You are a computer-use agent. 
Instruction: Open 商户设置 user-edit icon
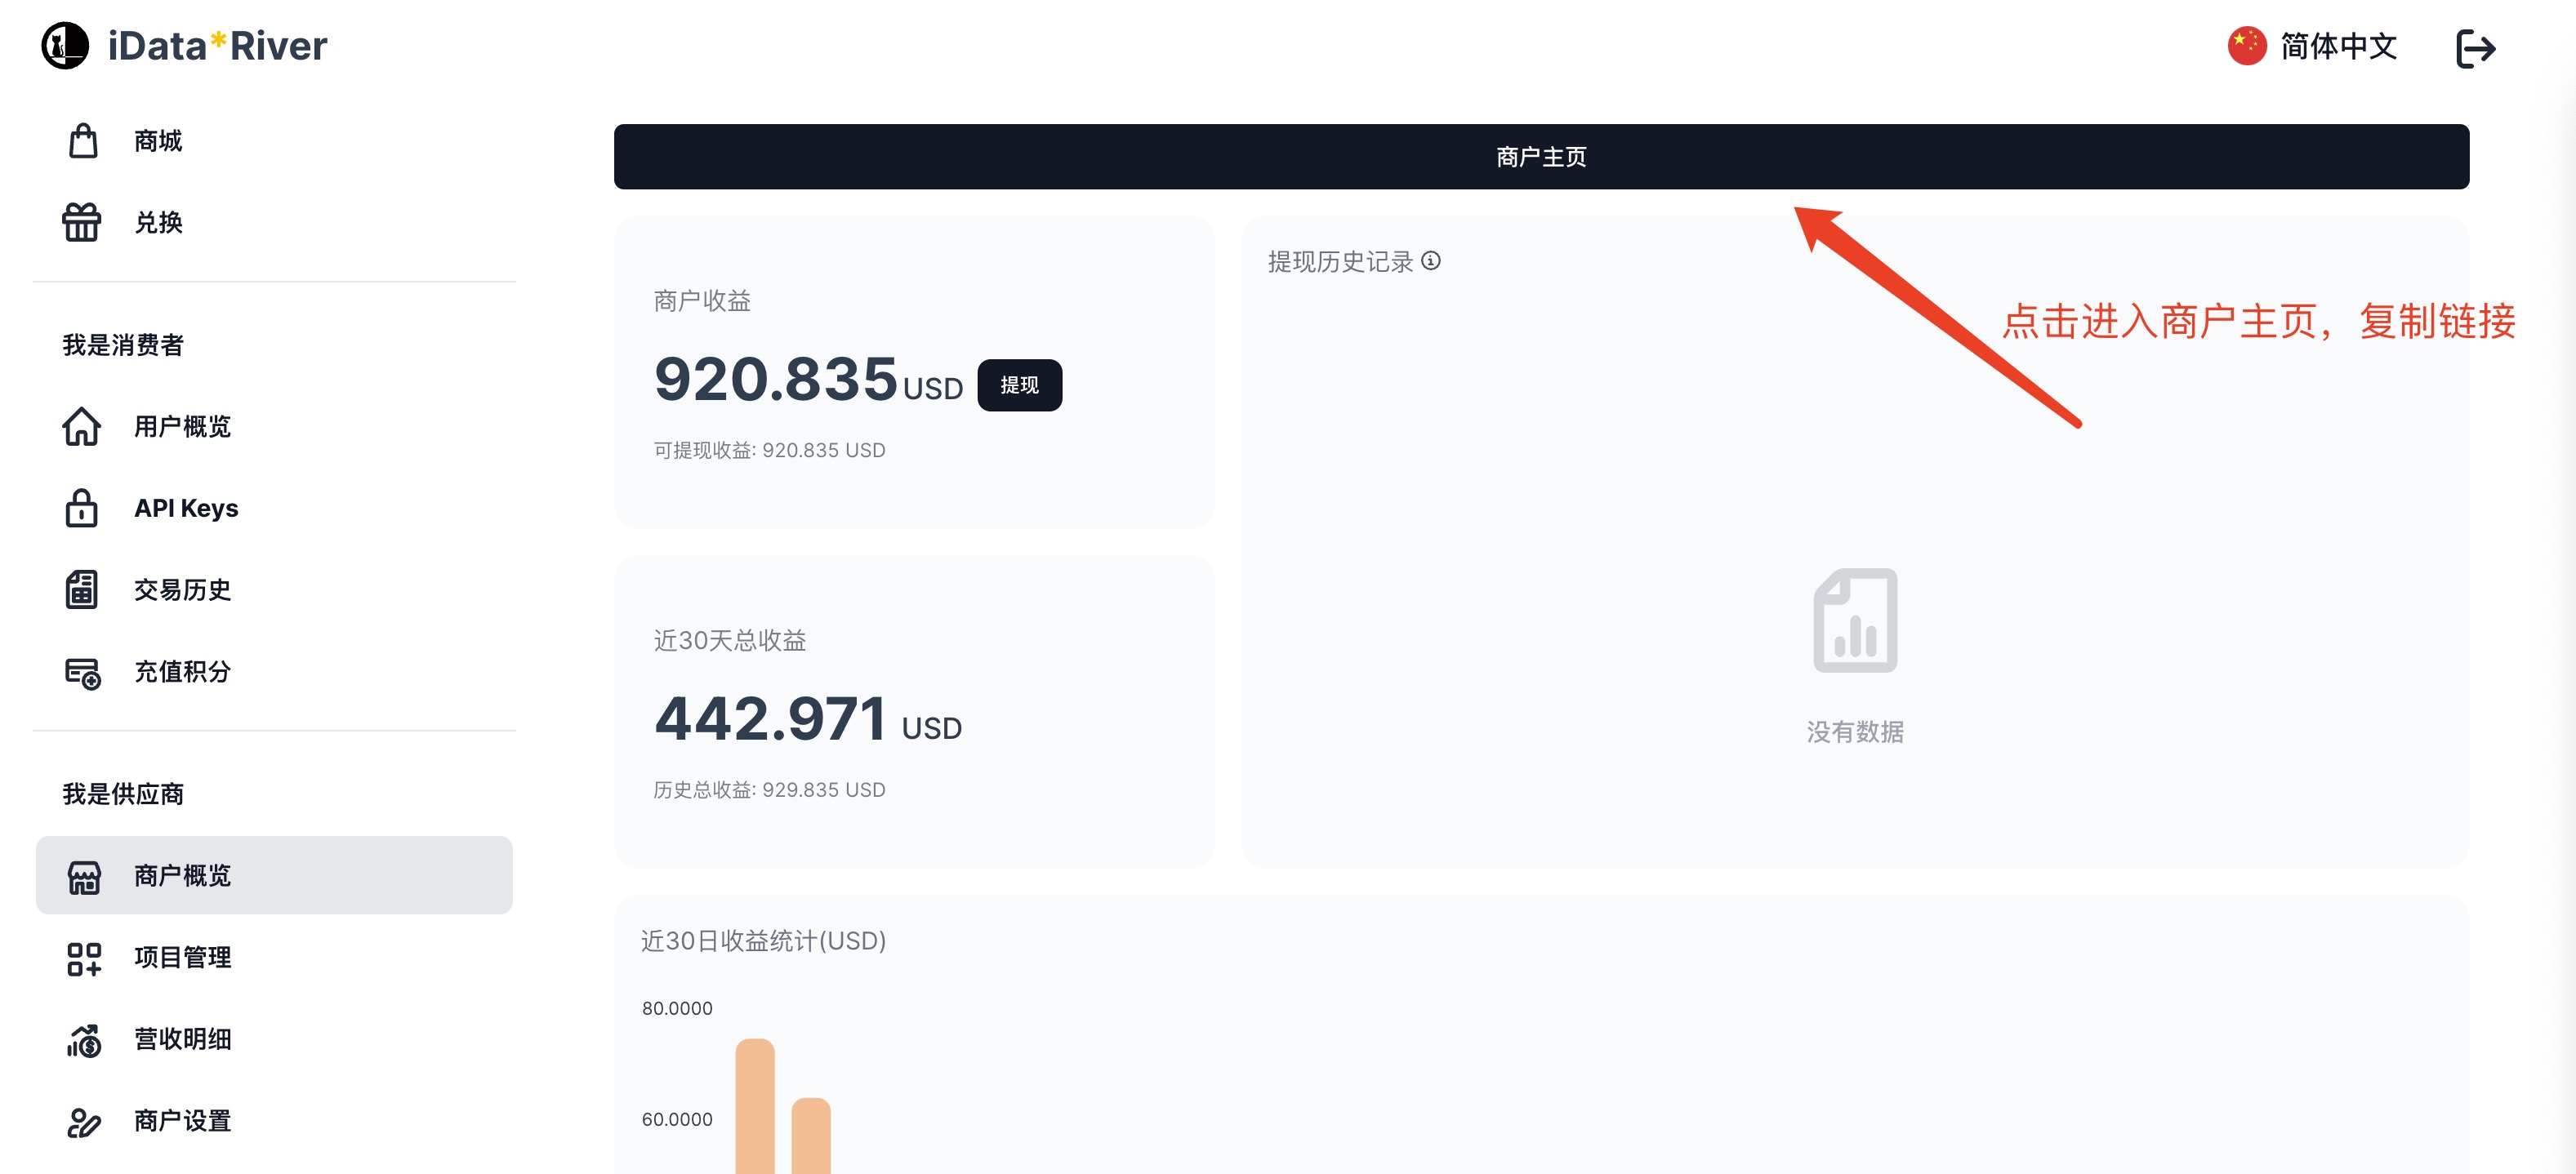(x=84, y=1123)
